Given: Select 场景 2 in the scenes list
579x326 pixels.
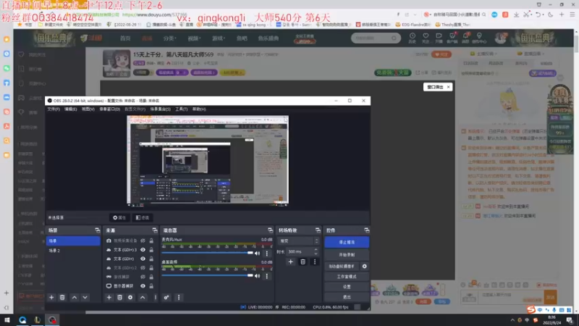Looking at the screenshot, I should click(x=73, y=251).
